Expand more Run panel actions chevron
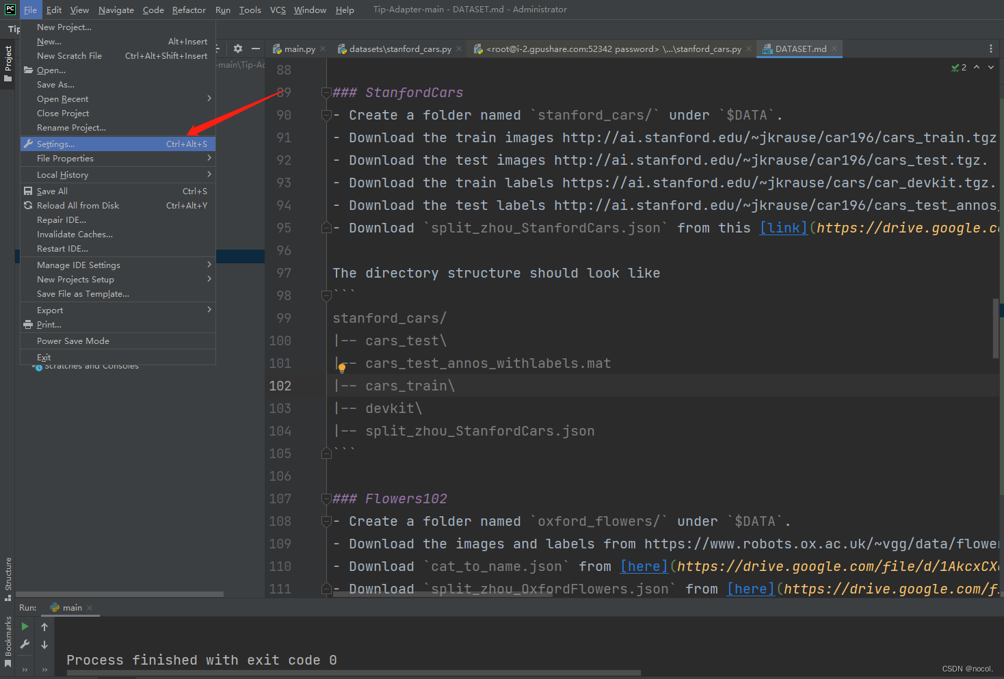The width and height of the screenshot is (1004, 679). tap(25, 669)
